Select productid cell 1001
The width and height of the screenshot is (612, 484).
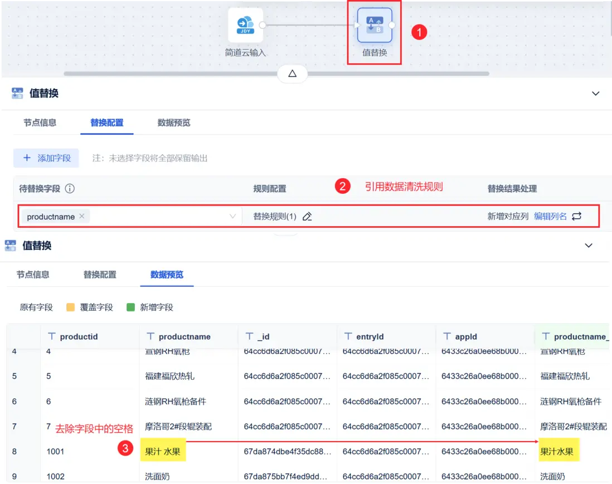[55, 452]
